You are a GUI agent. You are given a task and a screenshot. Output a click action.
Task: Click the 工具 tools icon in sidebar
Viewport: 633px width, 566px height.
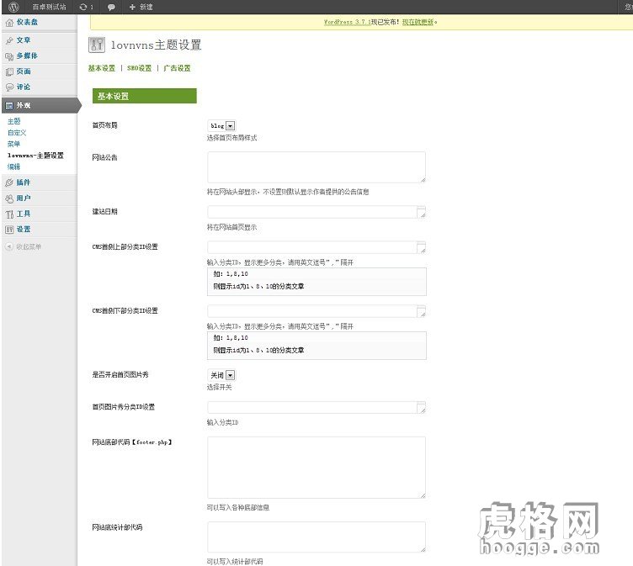9,214
